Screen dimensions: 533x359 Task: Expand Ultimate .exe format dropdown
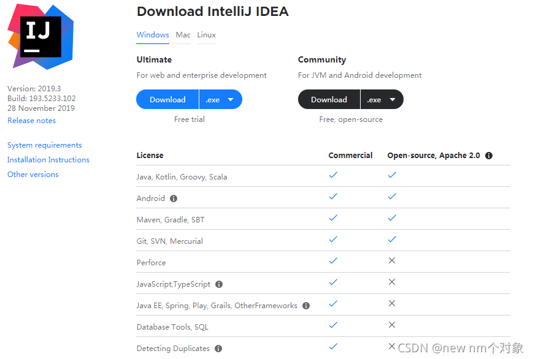pyautogui.click(x=221, y=99)
